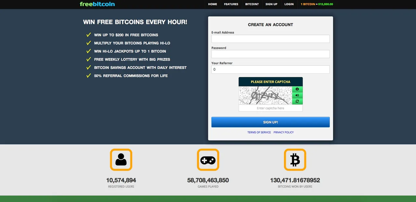Image resolution: width=416 pixels, height=202 pixels.
Task: Click the 10,574,894 registered users count
Action: click(121, 180)
